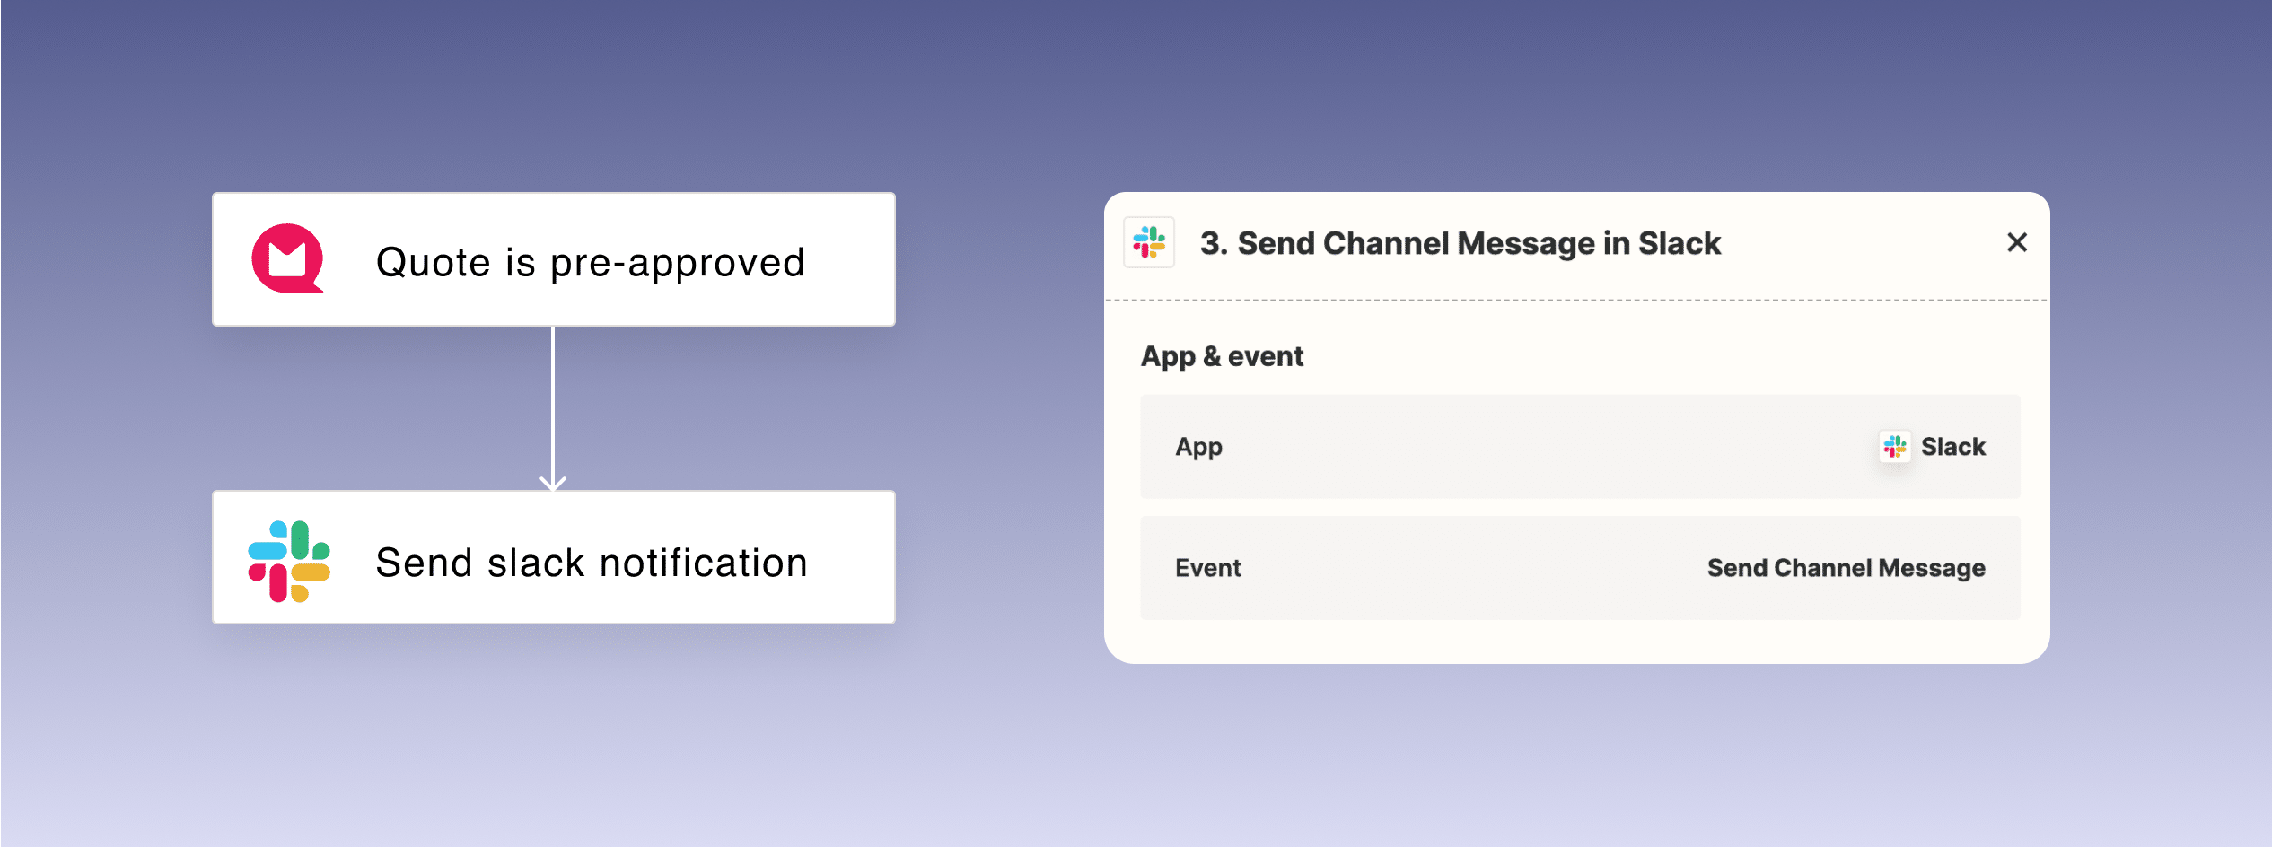Click the 'Send slack notification' label text

click(x=592, y=563)
